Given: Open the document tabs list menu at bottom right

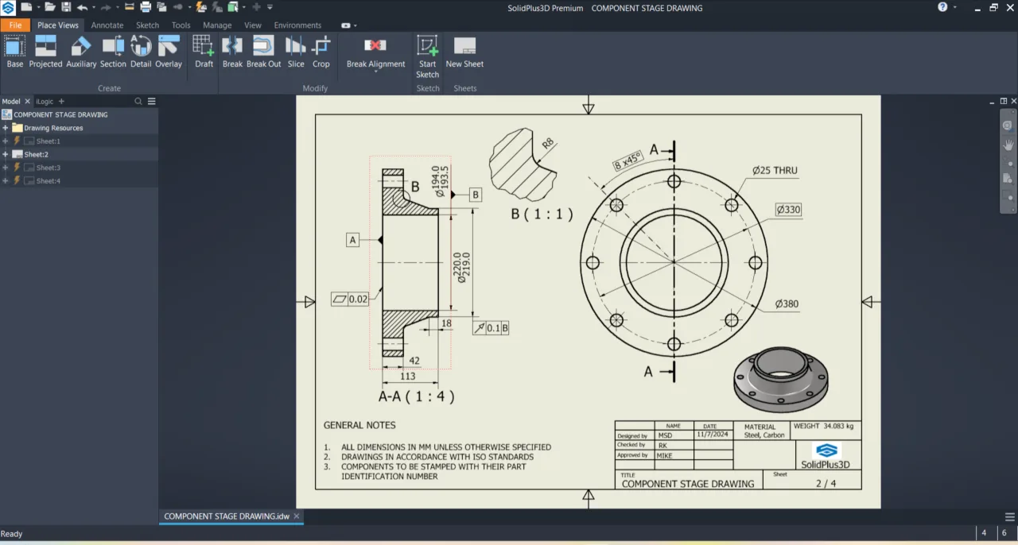Looking at the screenshot, I should (x=1010, y=516).
